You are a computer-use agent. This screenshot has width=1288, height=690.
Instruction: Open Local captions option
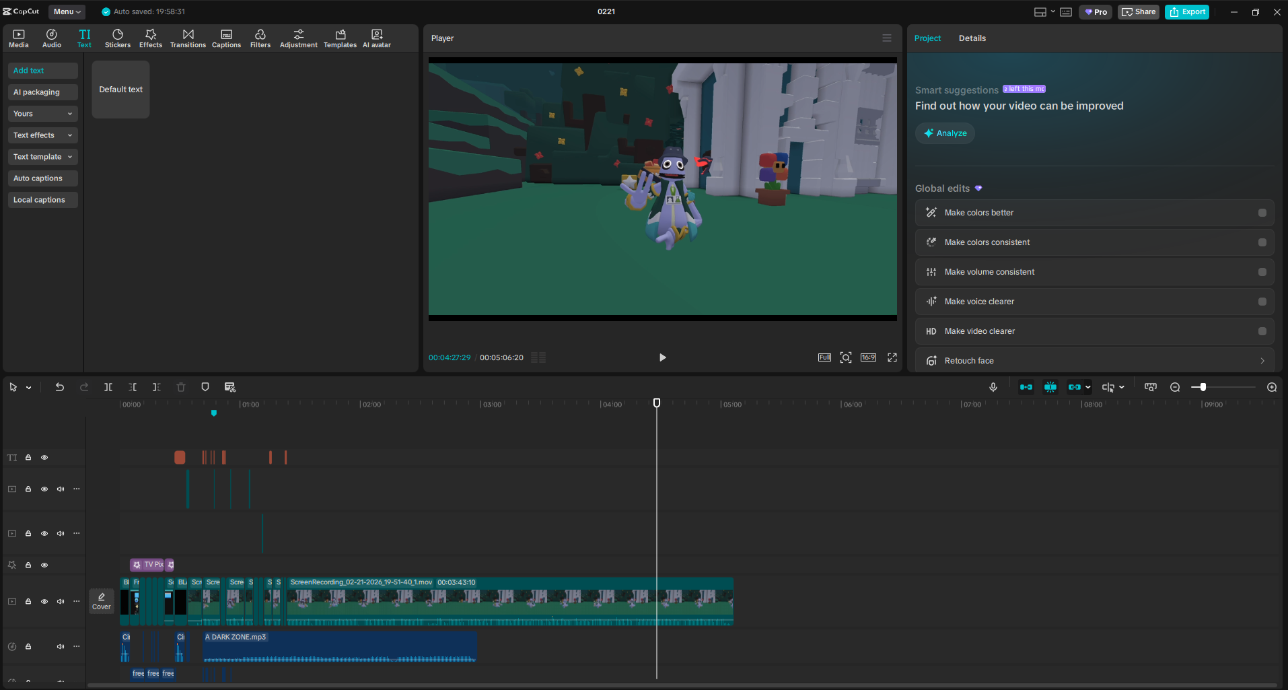point(43,200)
